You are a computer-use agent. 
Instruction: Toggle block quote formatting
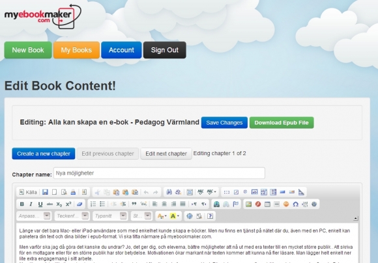134,204
